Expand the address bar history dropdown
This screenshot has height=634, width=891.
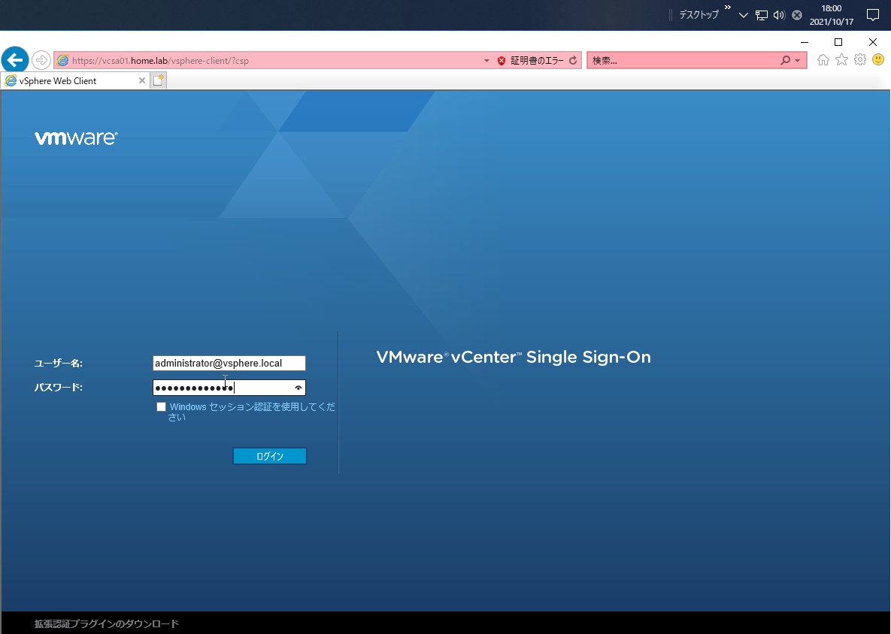click(x=486, y=61)
